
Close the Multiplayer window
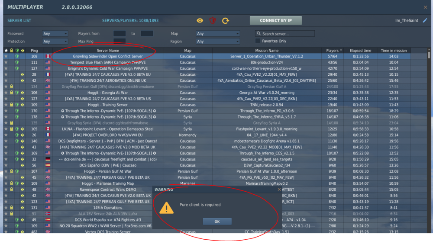click(425, 7)
